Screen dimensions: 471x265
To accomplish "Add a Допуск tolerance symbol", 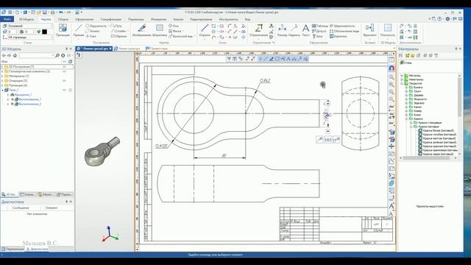I will (x=319, y=31).
